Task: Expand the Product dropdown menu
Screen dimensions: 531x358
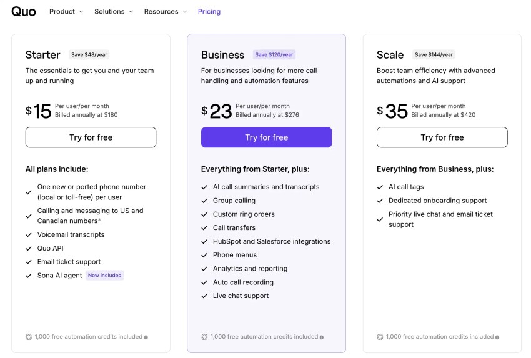Action: [x=66, y=11]
